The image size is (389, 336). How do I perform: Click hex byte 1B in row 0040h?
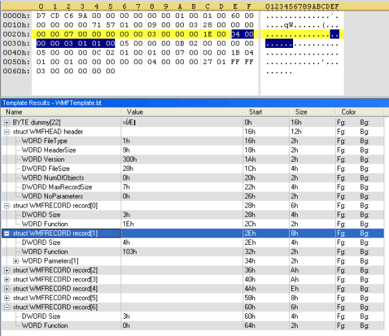pyautogui.click(x=235, y=53)
